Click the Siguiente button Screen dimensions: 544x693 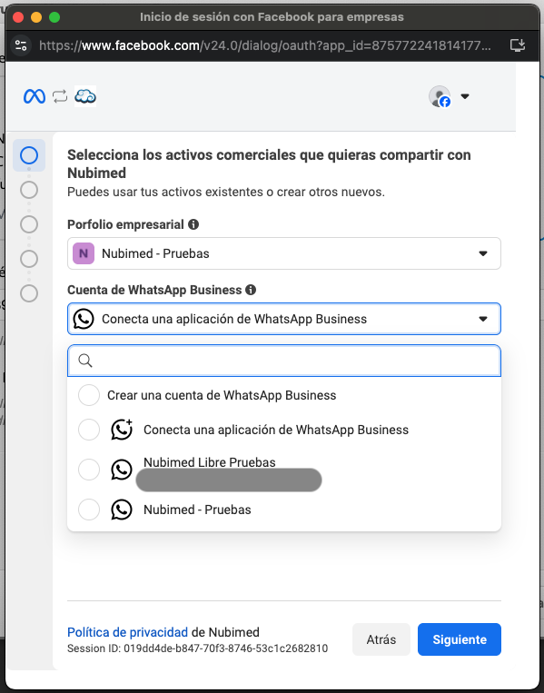[460, 639]
